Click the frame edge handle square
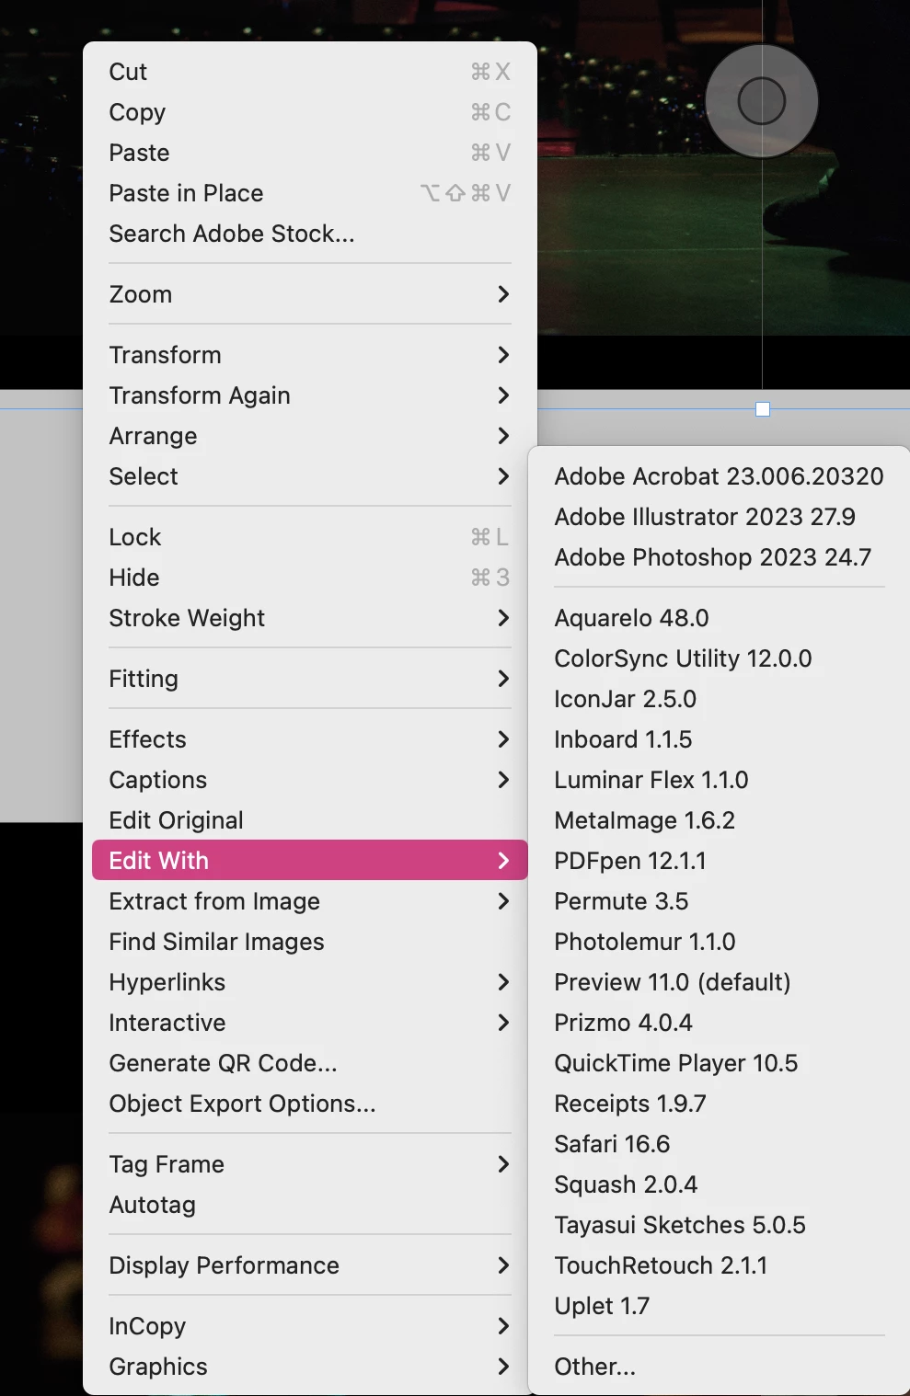The image size is (910, 1396). pos(763,409)
